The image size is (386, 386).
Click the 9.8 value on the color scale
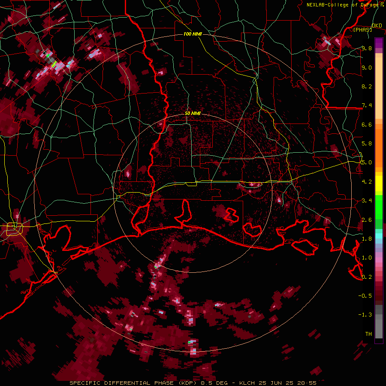(x=367, y=48)
